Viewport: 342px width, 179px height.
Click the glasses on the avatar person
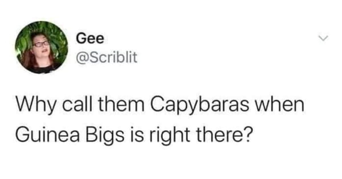point(42,44)
